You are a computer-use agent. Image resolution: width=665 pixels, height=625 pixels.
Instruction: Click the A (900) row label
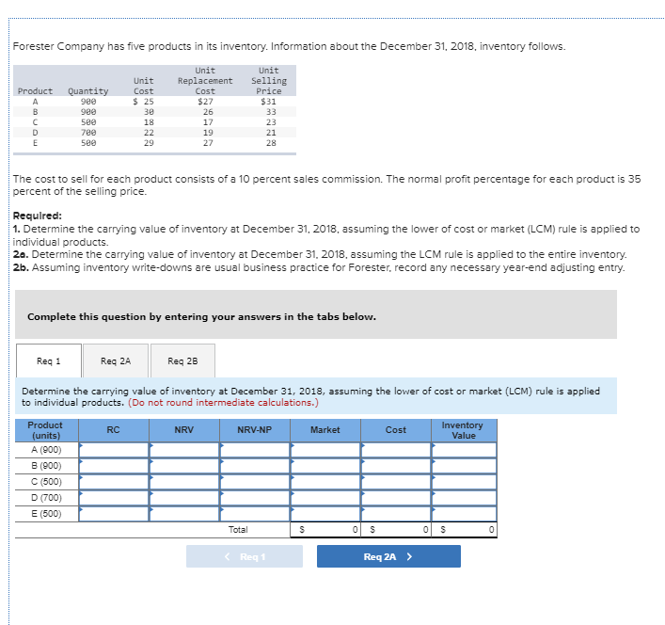pyautogui.click(x=47, y=450)
